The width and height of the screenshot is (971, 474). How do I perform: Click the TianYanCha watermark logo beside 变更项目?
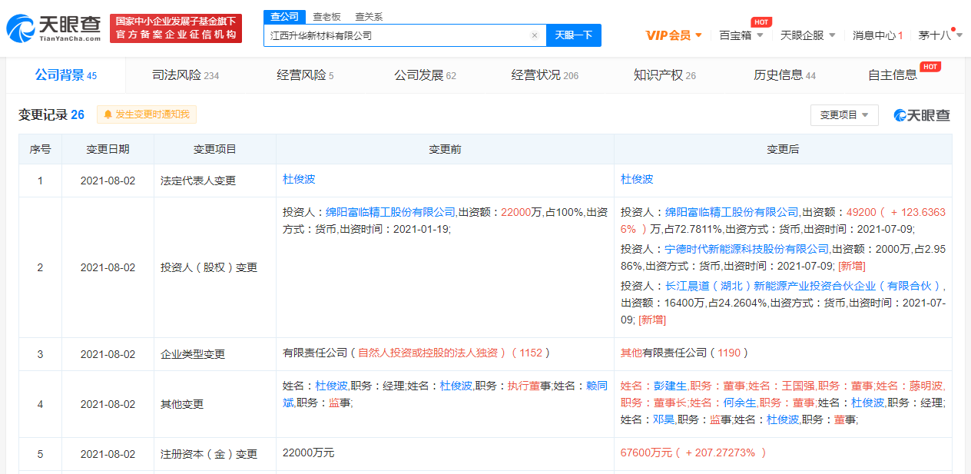point(921,115)
